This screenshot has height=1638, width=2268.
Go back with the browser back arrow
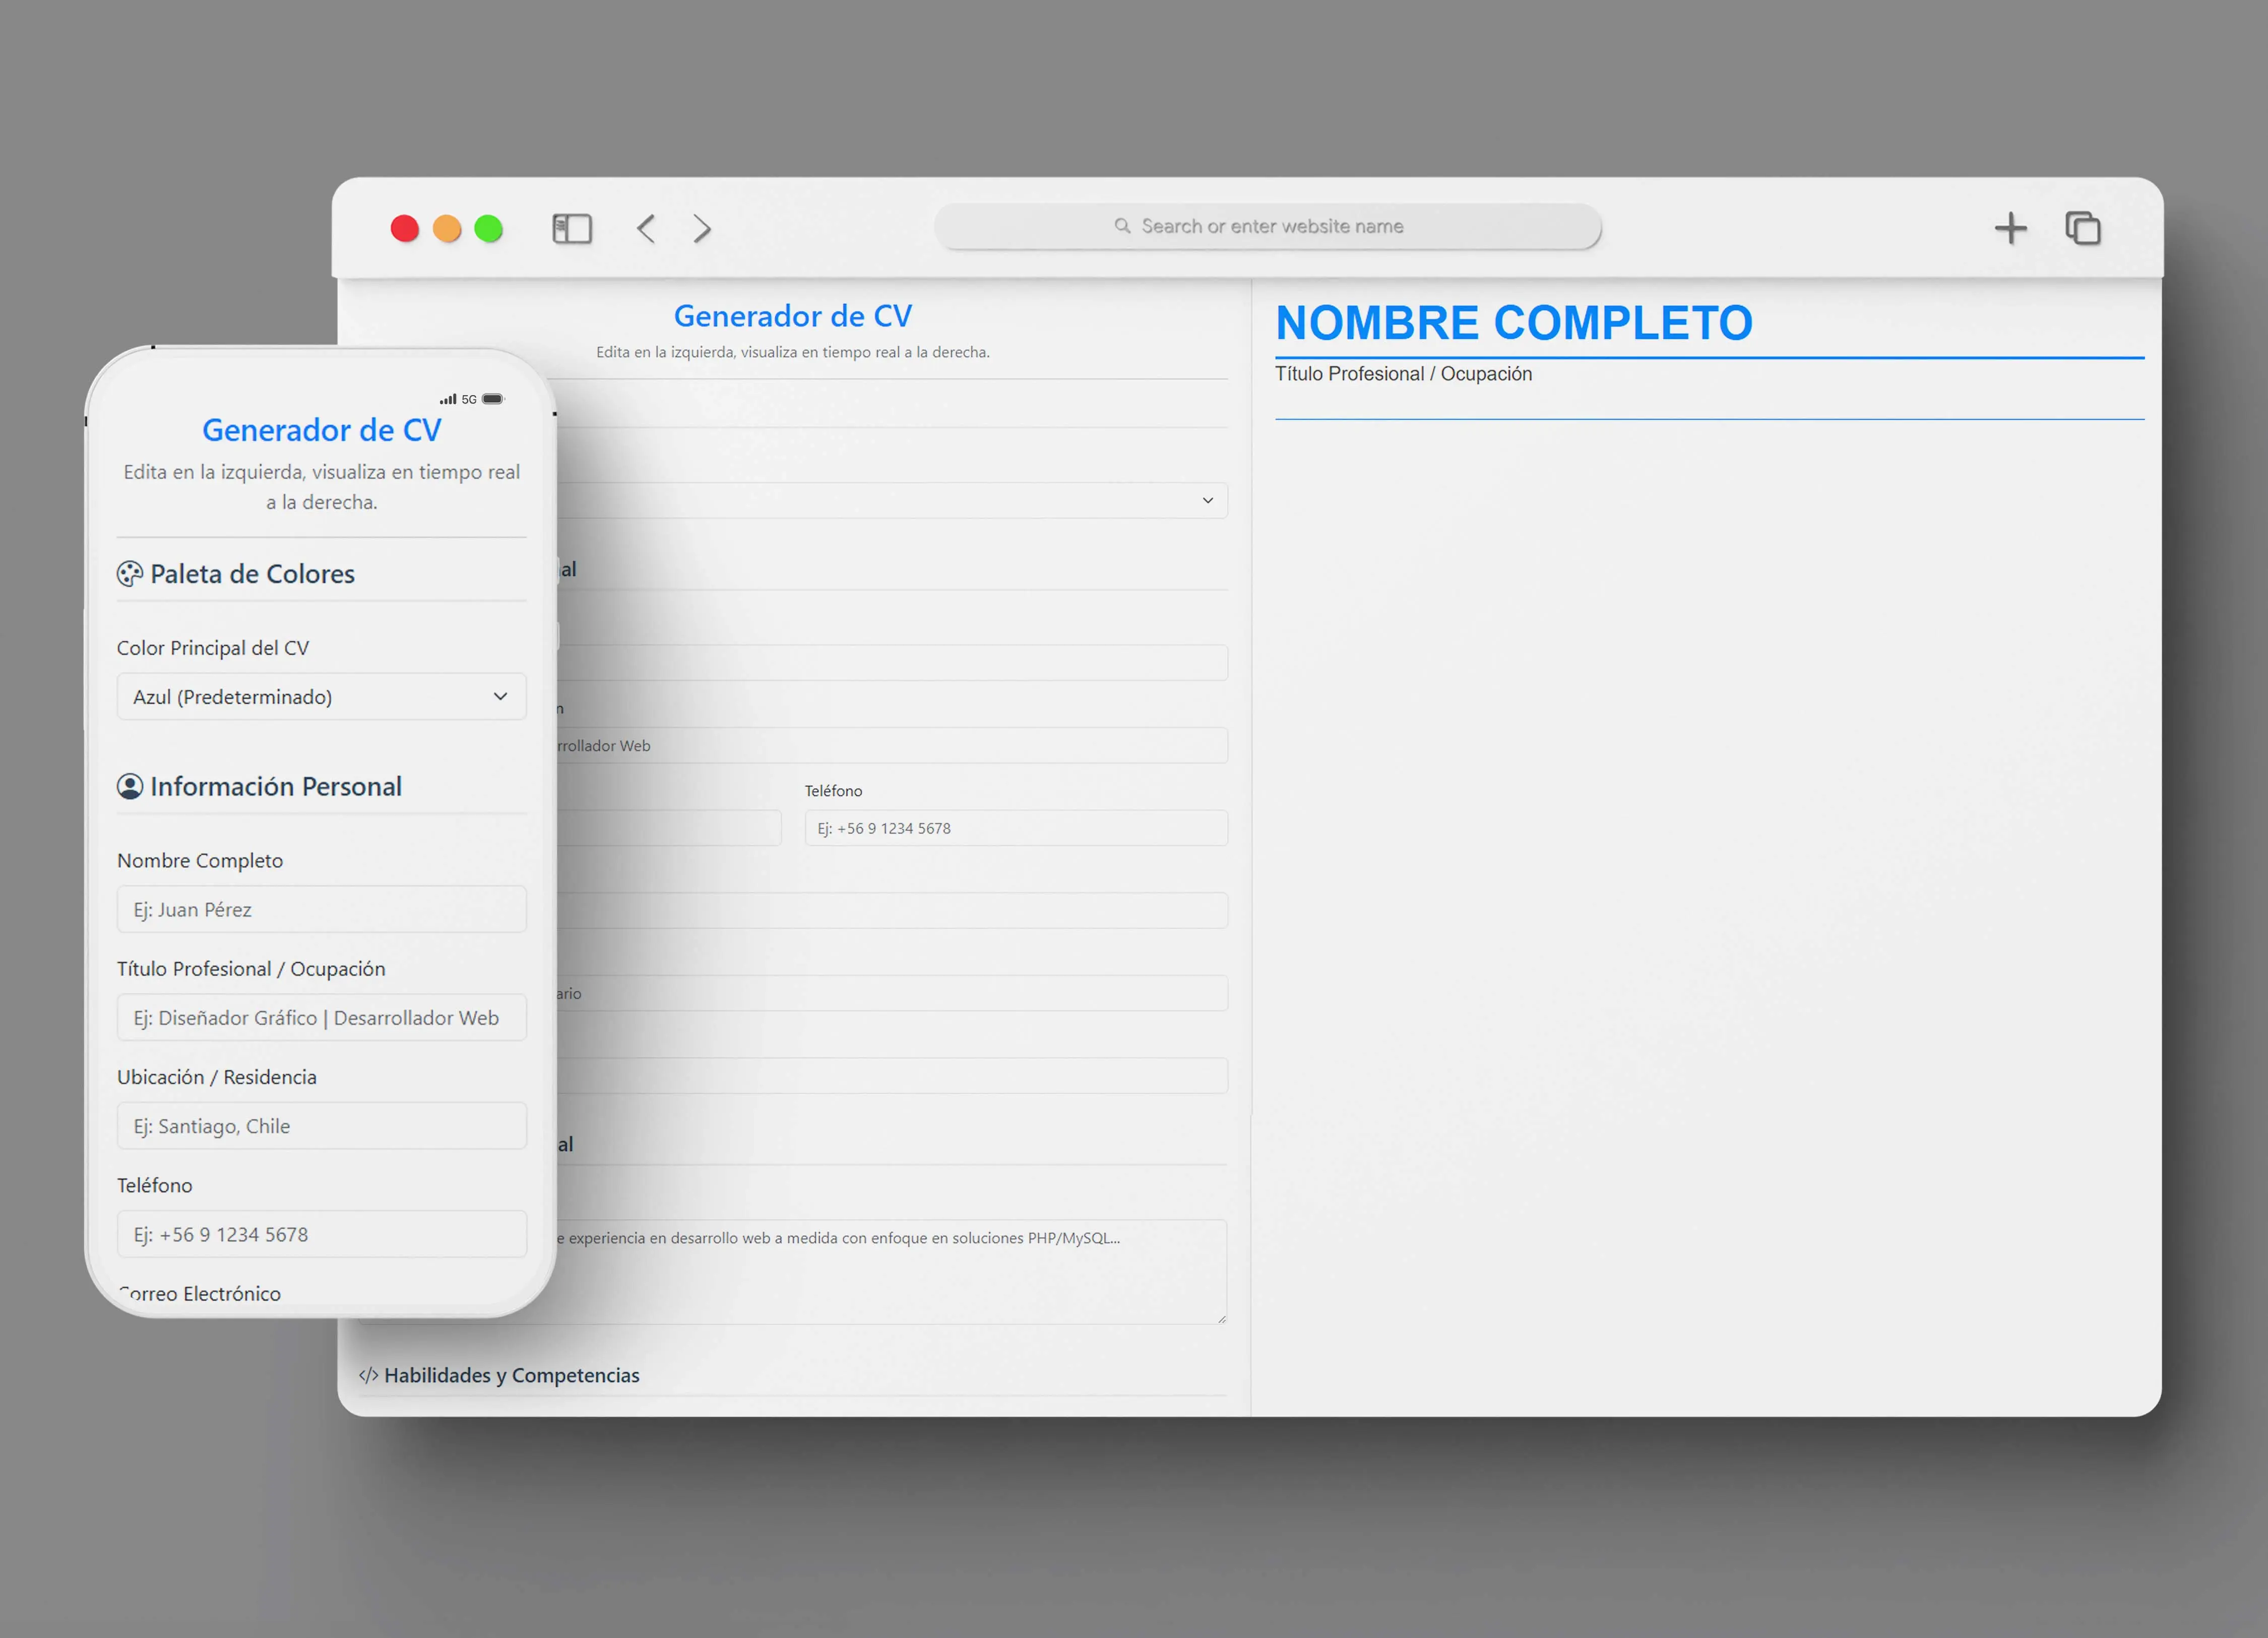point(646,229)
